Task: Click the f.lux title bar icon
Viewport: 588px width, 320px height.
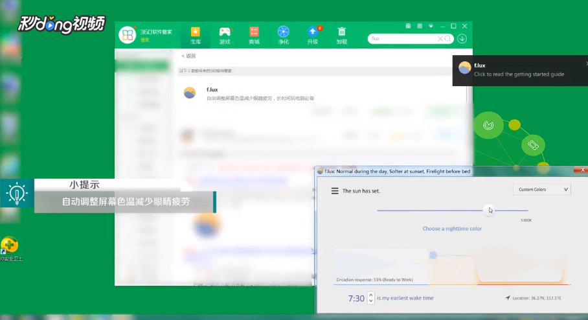Action: coord(320,171)
